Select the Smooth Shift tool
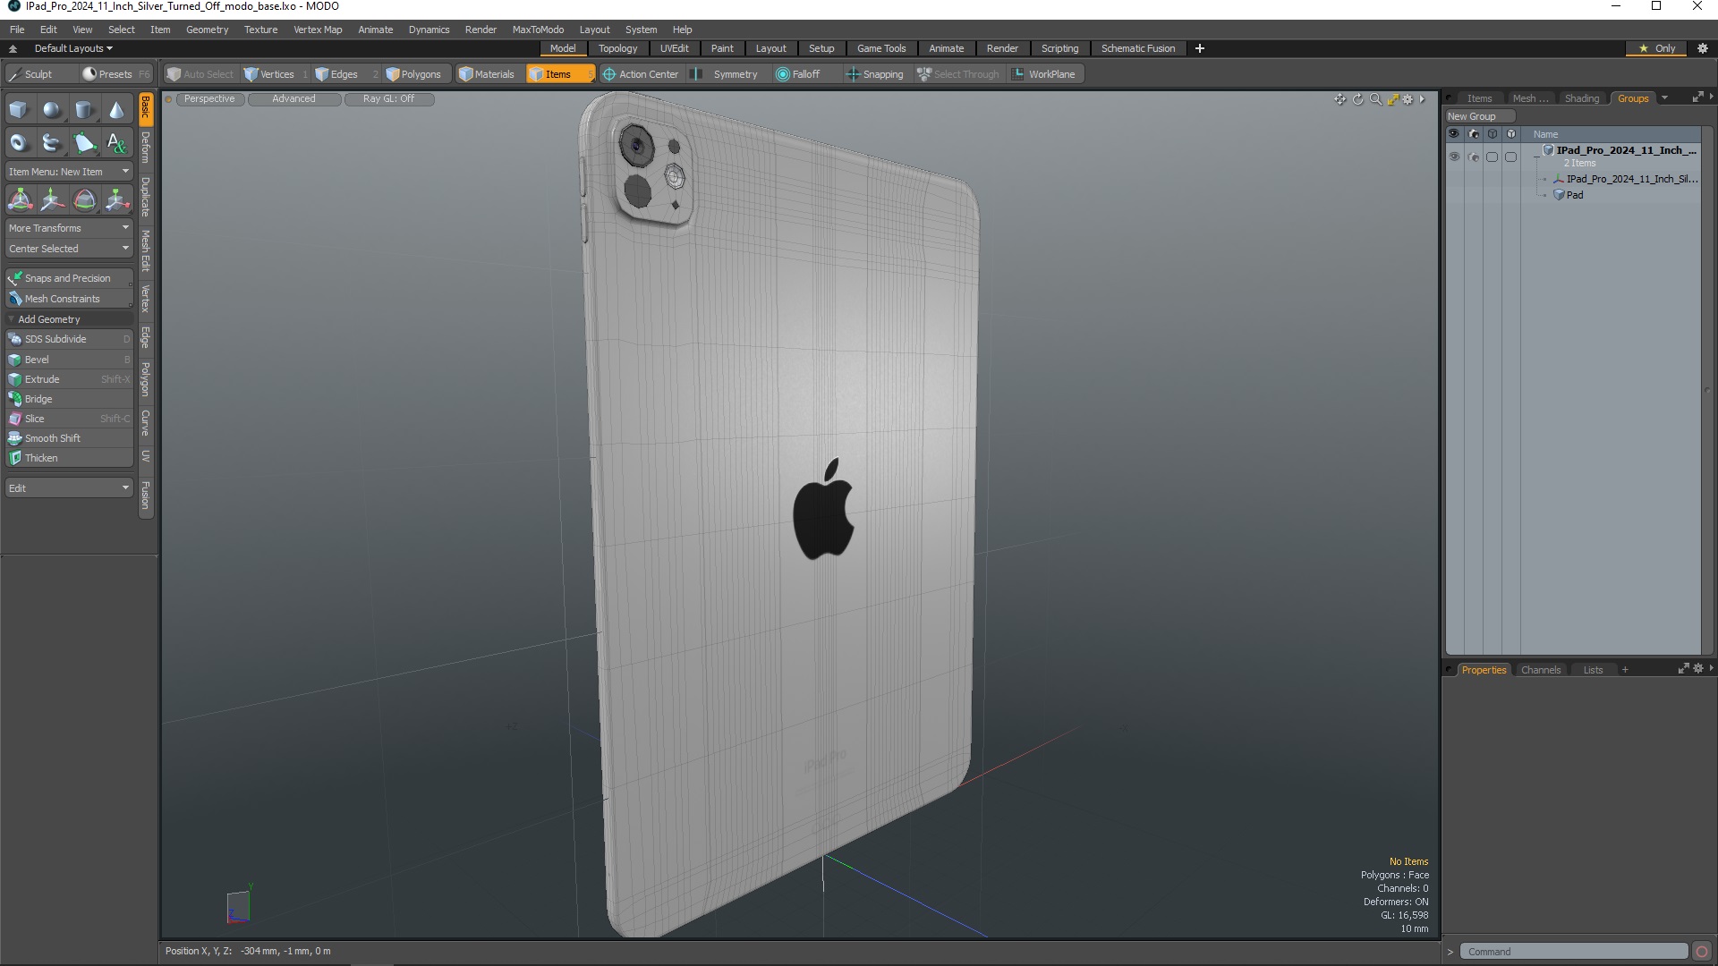The image size is (1718, 966). click(x=52, y=437)
